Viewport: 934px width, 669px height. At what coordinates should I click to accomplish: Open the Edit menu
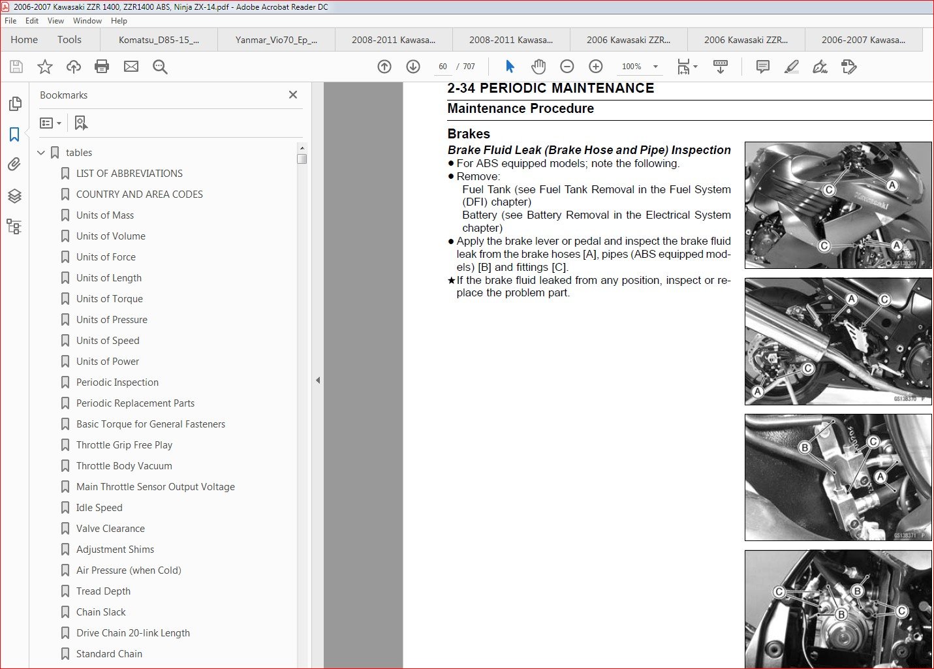pyautogui.click(x=32, y=21)
